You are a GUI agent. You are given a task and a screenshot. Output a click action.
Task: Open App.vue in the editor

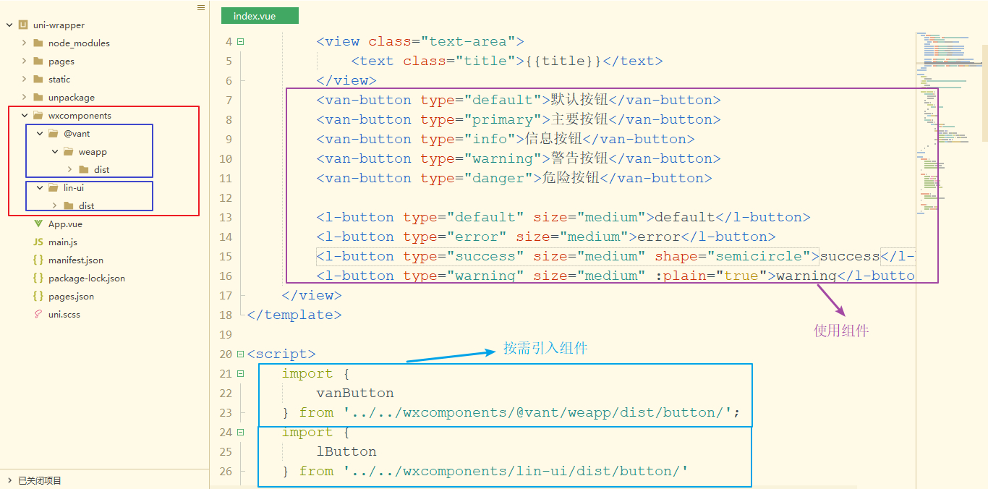tap(65, 224)
